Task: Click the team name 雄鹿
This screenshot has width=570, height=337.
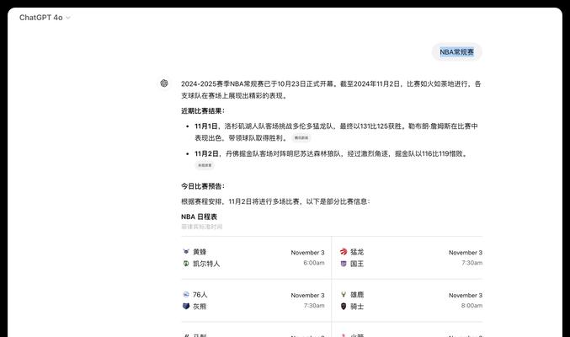Action: point(357,294)
